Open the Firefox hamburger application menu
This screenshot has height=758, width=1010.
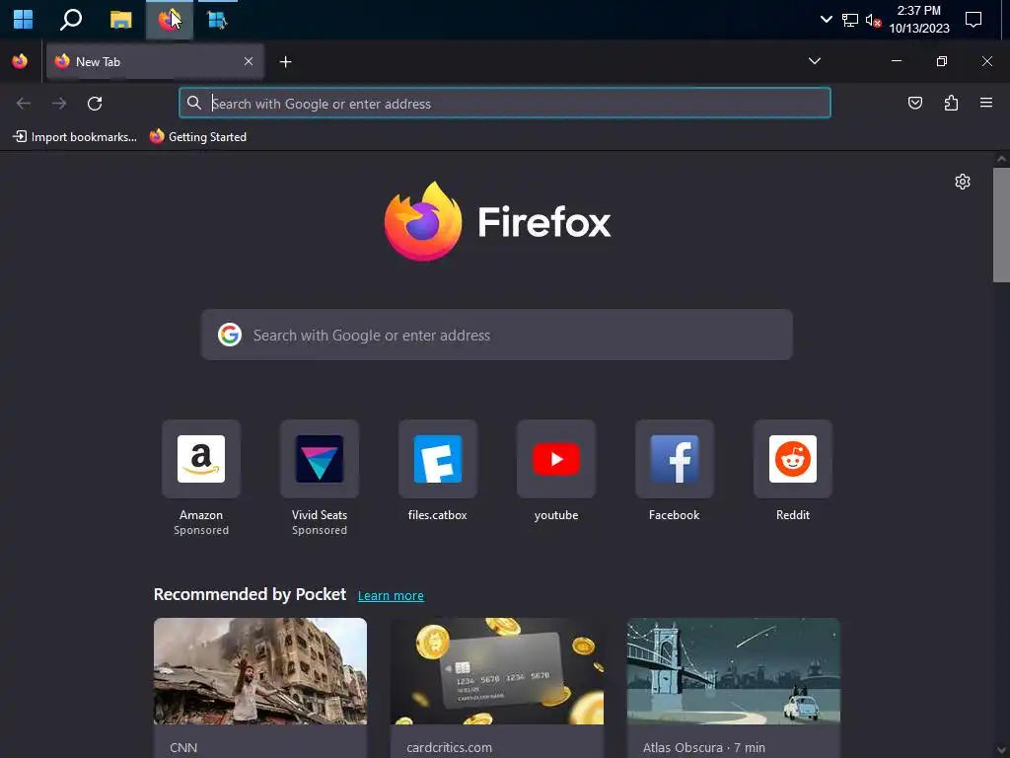[x=985, y=103]
